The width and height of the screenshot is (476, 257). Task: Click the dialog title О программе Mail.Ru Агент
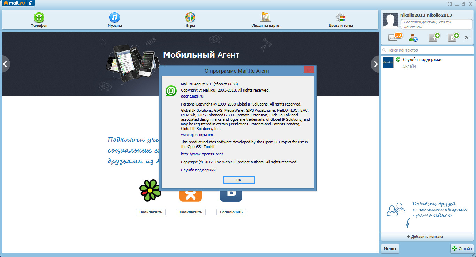coord(237,71)
